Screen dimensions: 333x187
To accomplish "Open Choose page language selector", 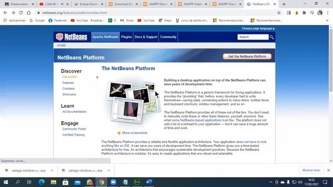I will pos(258,29).
